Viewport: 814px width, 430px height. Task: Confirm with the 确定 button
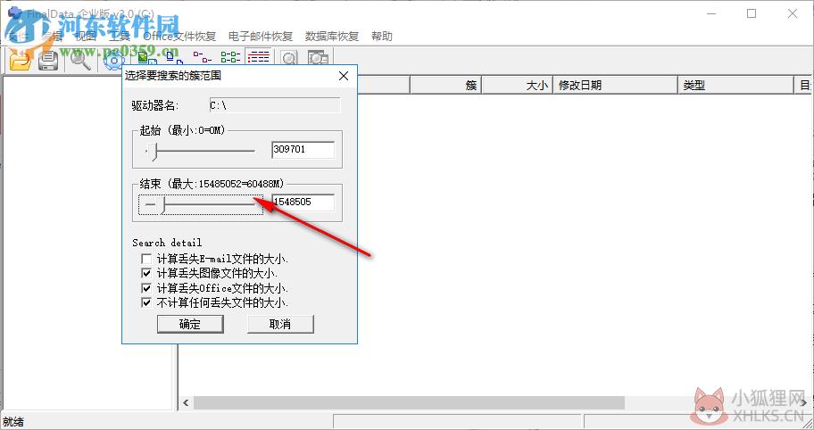tap(190, 324)
